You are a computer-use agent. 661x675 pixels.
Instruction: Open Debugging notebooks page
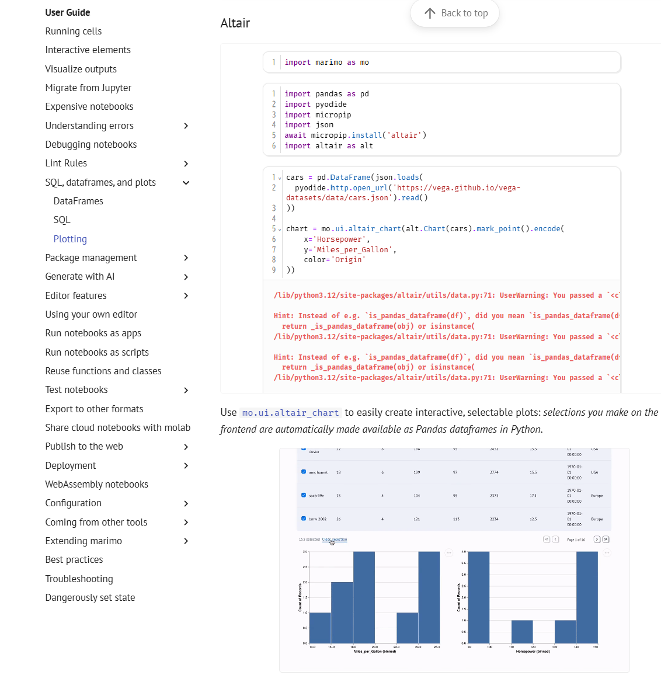pos(91,145)
